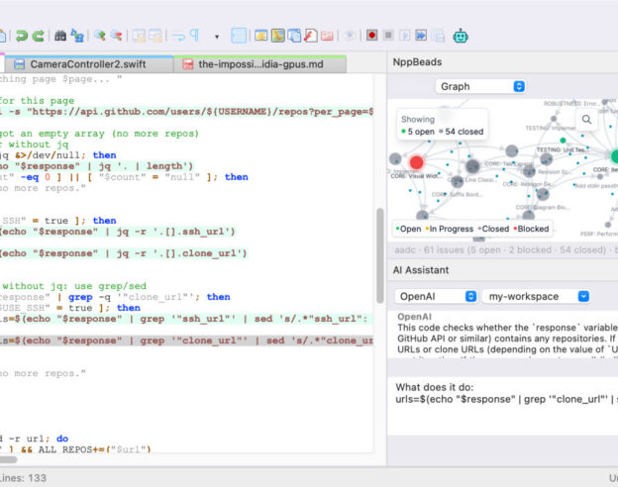This screenshot has height=487, width=618.
Task: Toggle the Closed legend filter
Action: (x=493, y=229)
